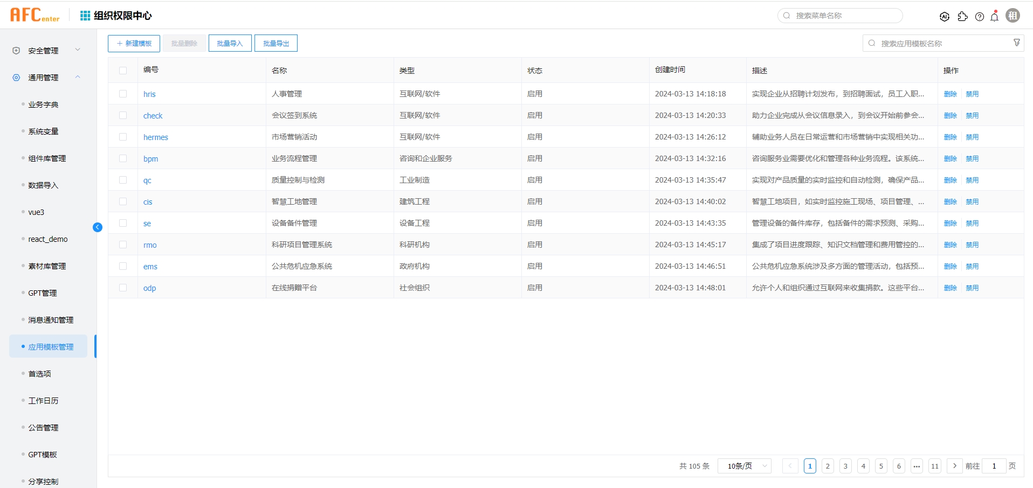Viewport: 1033px width, 488px height.
Task: Check the checkbox for the hris row
Action: (x=123, y=94)
